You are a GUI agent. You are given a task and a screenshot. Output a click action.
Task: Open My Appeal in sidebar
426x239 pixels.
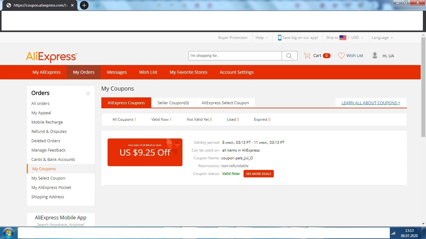pyautogui.click(x=41, y=113)
